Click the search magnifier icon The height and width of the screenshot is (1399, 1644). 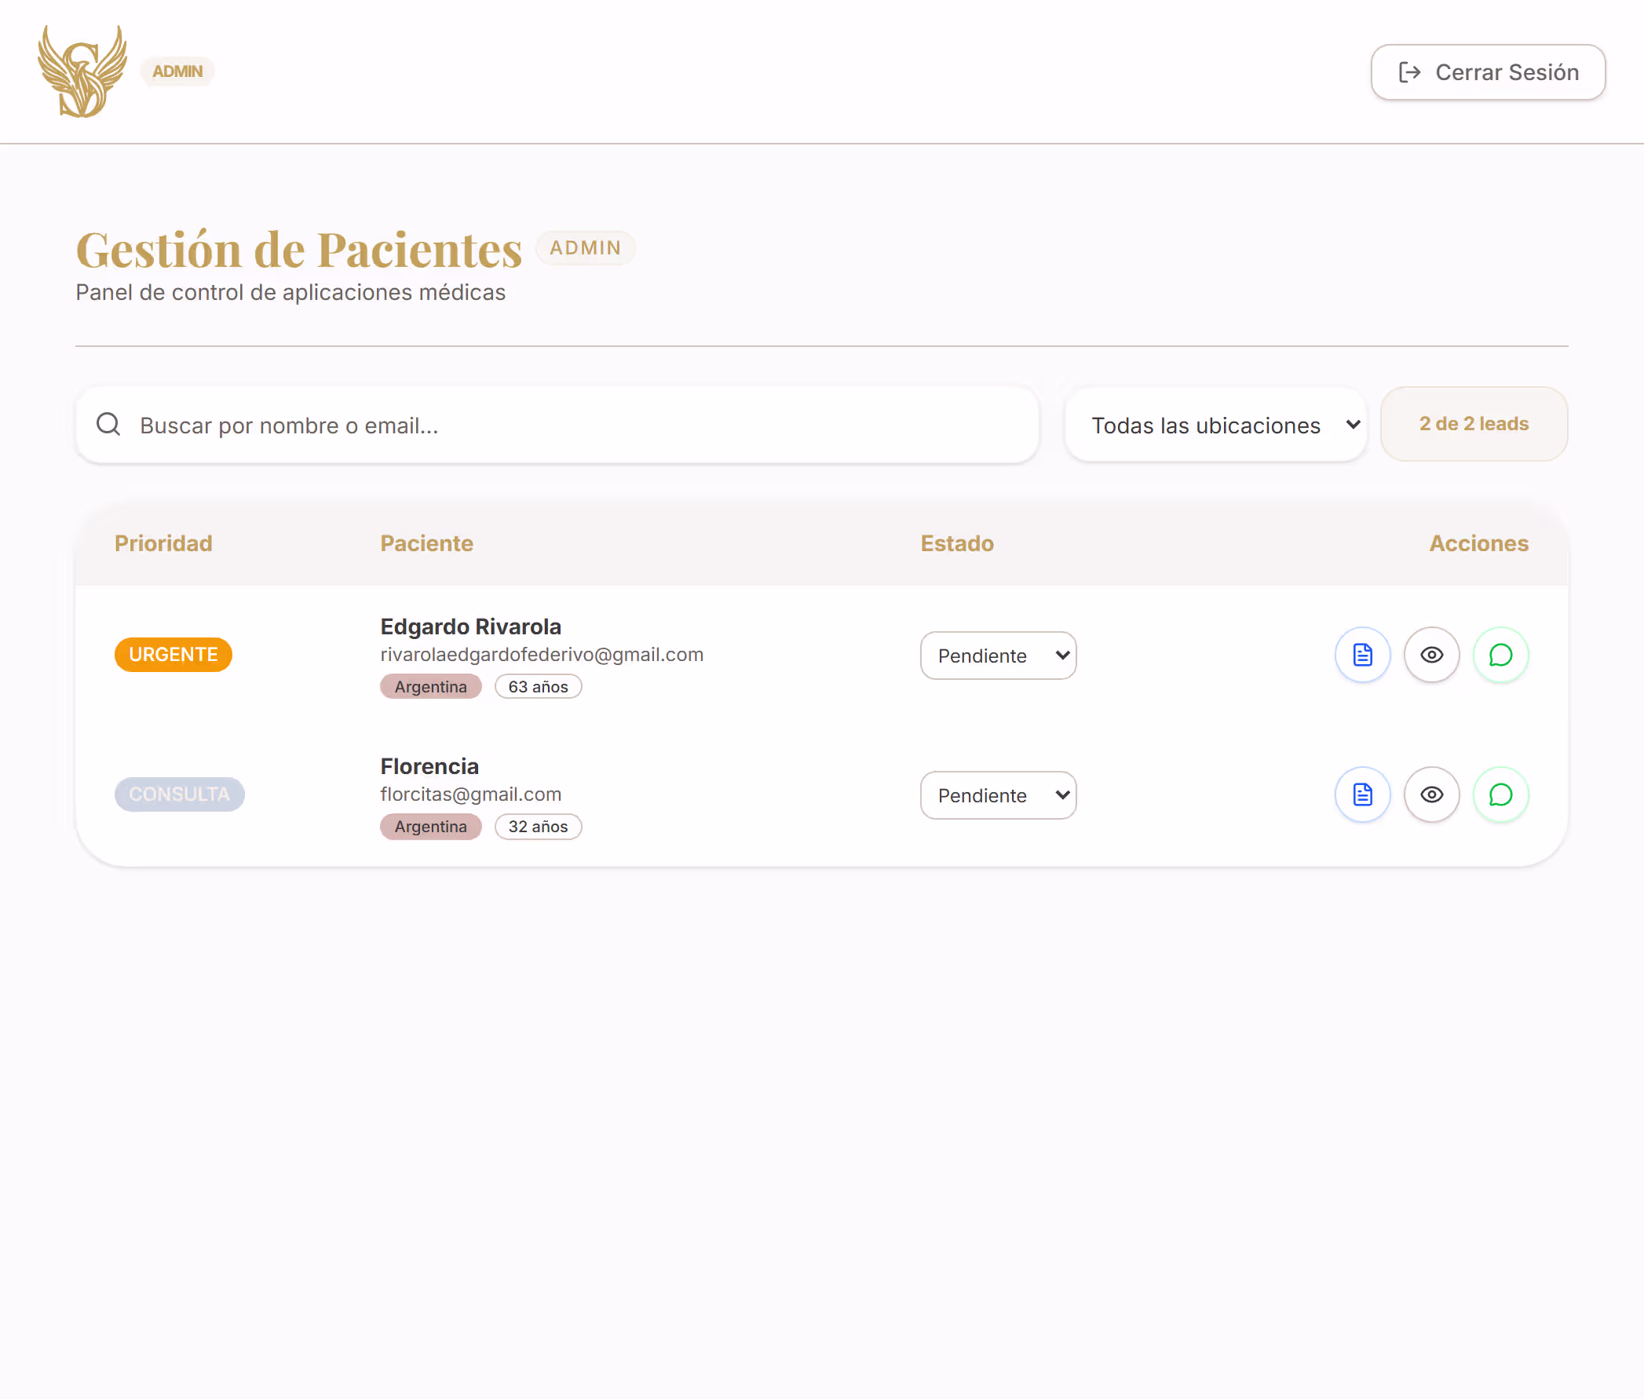click(108, 424)
